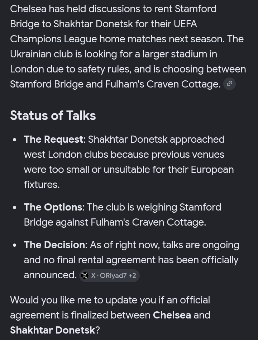Click the line starting Would you like me

coord(110,300)
